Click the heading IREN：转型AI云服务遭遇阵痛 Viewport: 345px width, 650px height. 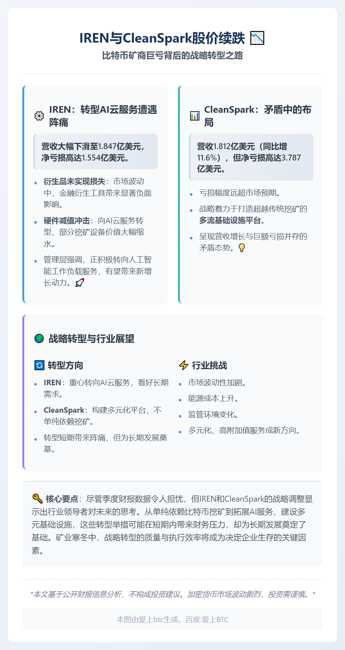[103, 116]
